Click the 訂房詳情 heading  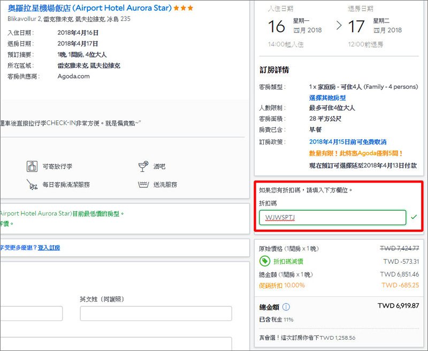point(274,70)
